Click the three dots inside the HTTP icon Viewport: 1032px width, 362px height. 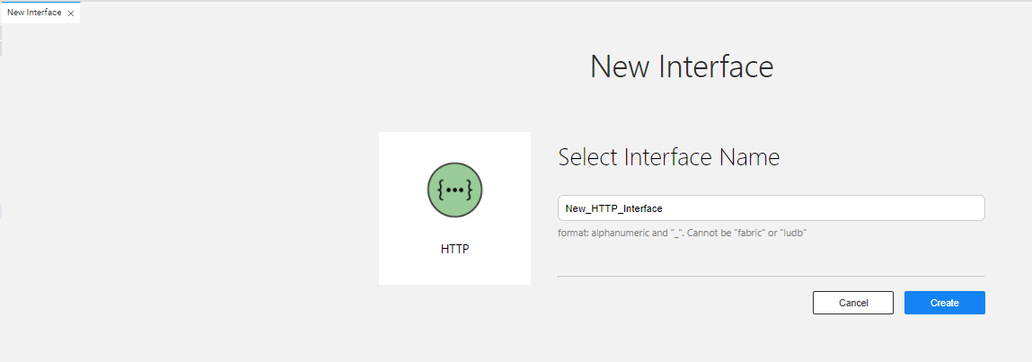(454, 190)
